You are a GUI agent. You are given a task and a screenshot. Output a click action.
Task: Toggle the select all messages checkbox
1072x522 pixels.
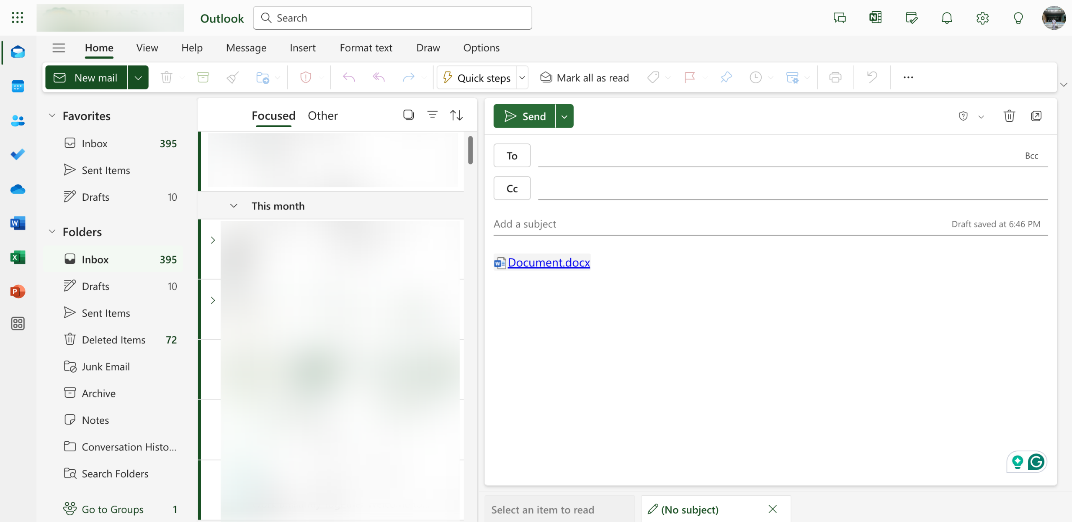[x=408, y=115]
